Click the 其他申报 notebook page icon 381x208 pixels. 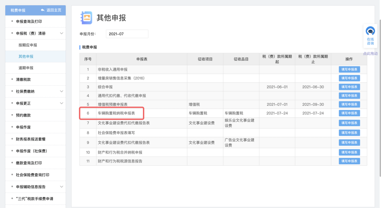tap(86, 18)
